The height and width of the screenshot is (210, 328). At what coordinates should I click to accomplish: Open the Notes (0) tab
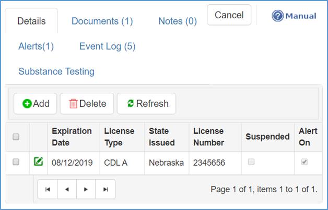[x=177, y=21]
